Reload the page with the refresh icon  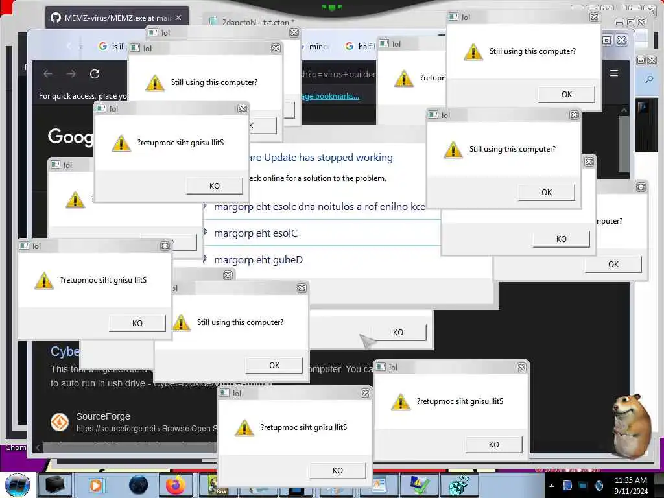point(95,74)
